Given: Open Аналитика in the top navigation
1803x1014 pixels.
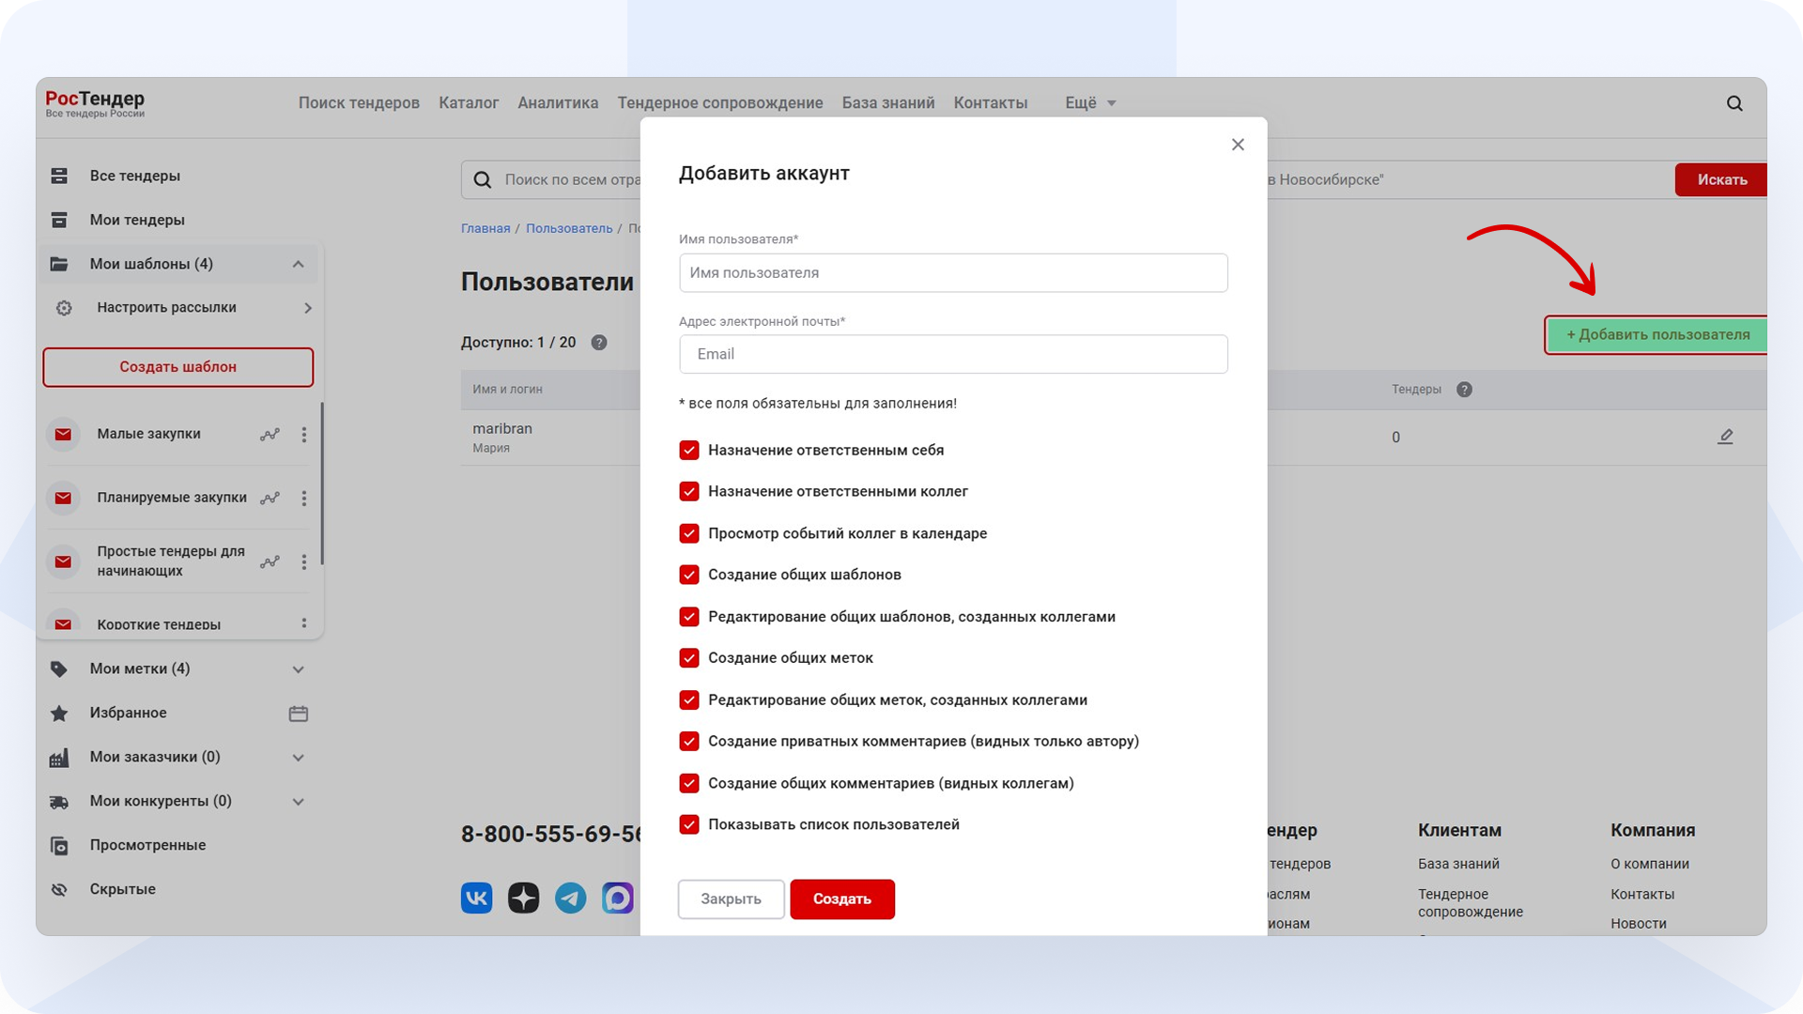Looking at the screenshot, I should [x=558, y=103].
